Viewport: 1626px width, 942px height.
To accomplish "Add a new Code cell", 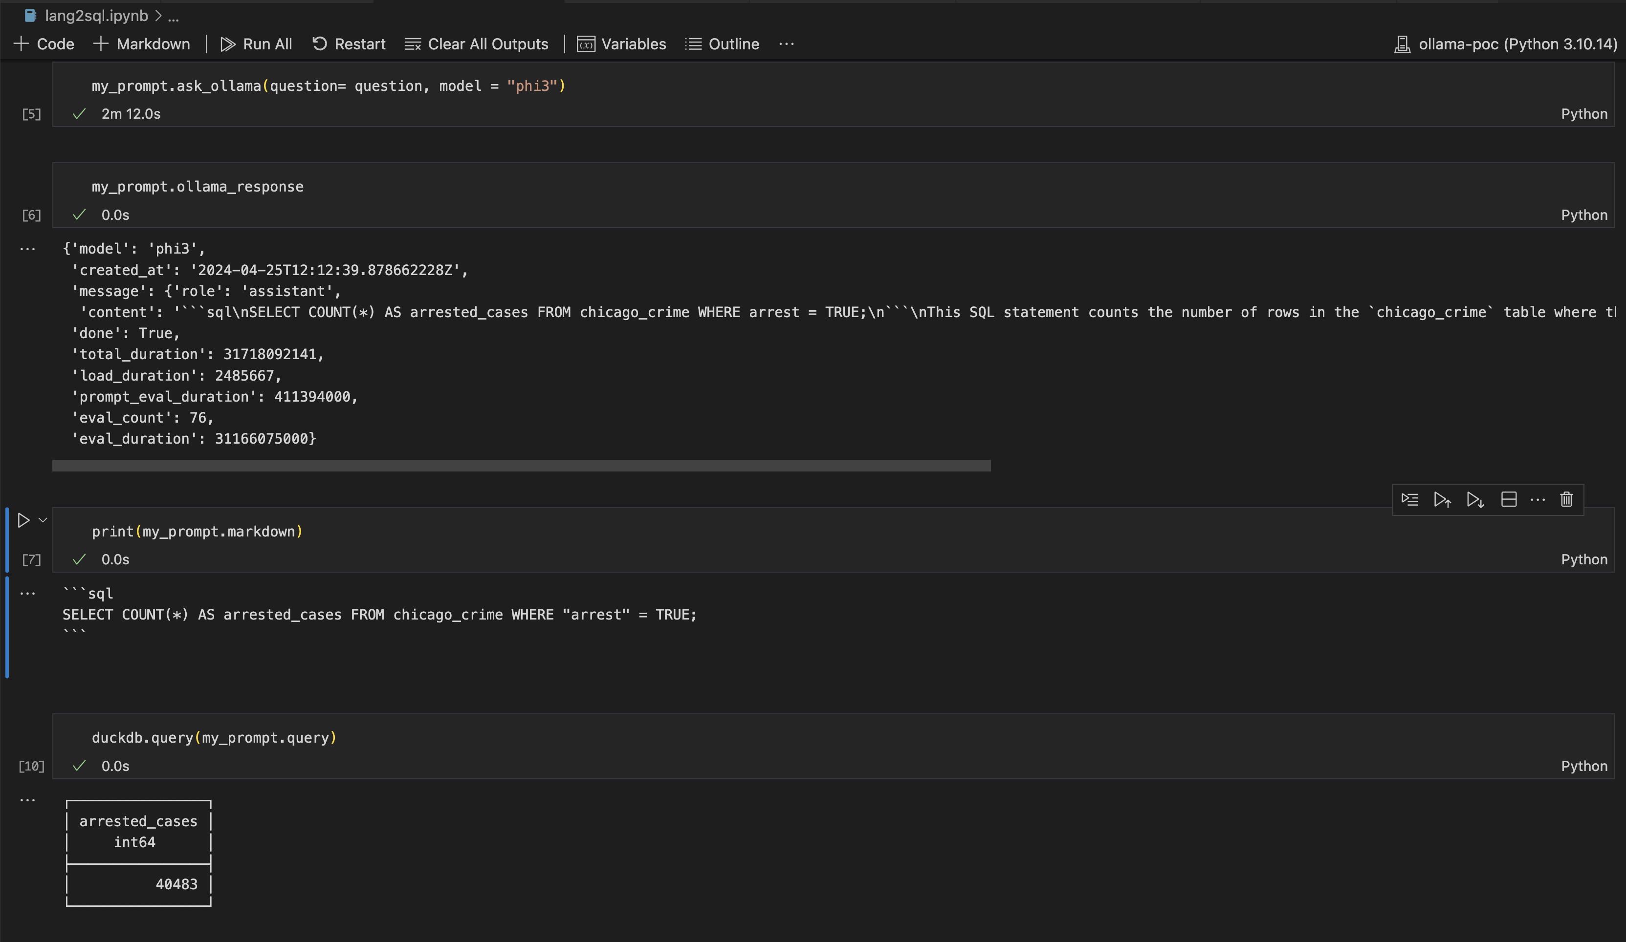I will tap(44, 44).
